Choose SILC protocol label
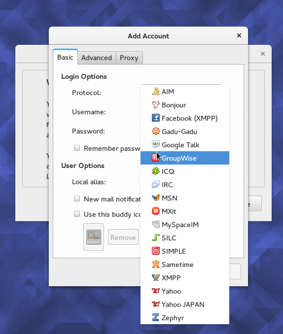 169,238
